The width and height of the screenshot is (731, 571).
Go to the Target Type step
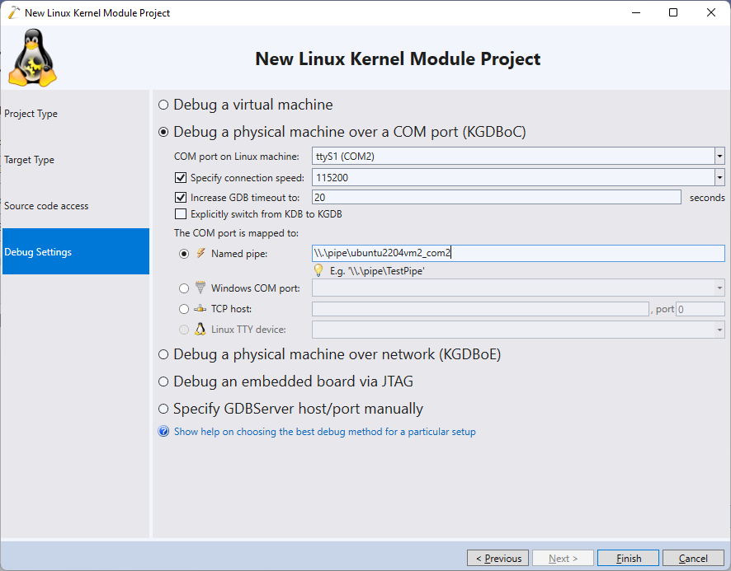[x=30, y=160]
